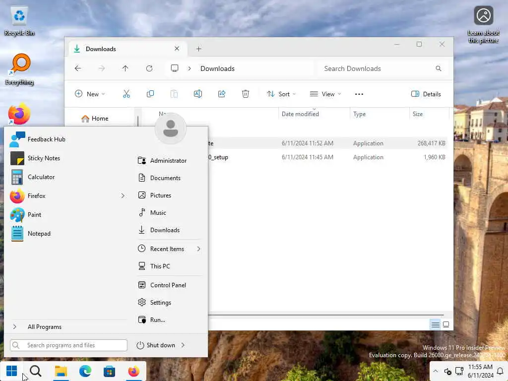This screenshot has width=508, height=381.
Task: Expand Firefox jump list arrow
Action: [x=123, y=195]
